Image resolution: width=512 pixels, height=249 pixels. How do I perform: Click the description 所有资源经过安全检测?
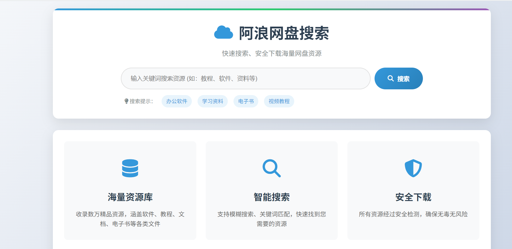[413, 214]
